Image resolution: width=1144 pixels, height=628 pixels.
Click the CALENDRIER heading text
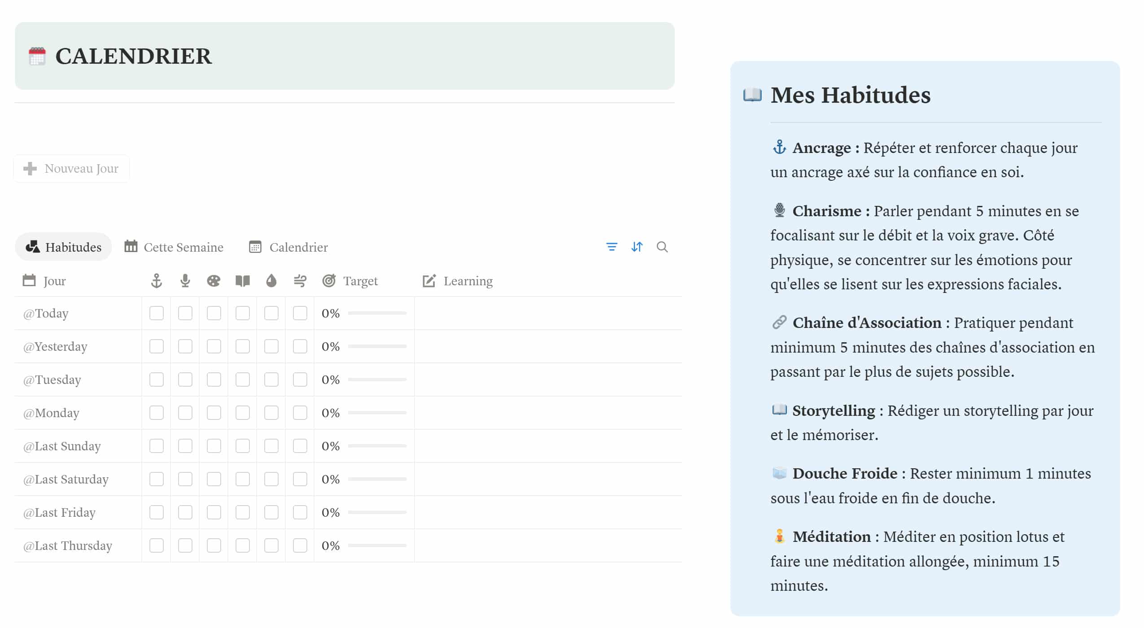pos(133,57)
